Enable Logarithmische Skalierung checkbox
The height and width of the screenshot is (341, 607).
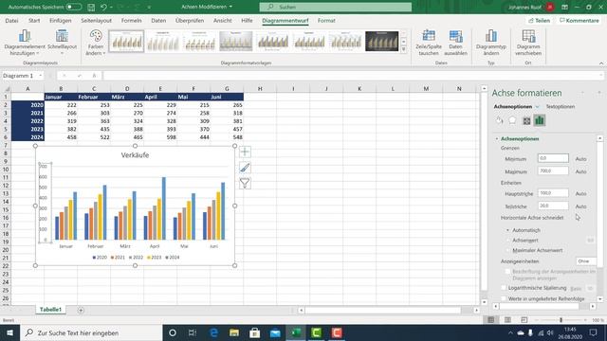coord(504,288)
